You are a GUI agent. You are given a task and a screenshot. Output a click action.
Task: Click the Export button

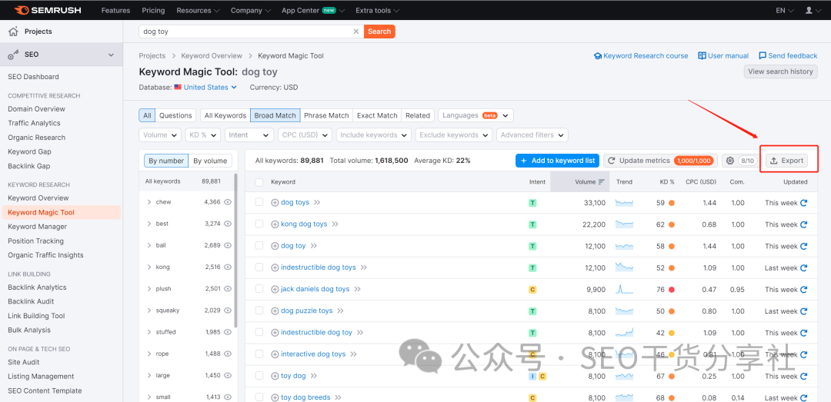[786, 161]
